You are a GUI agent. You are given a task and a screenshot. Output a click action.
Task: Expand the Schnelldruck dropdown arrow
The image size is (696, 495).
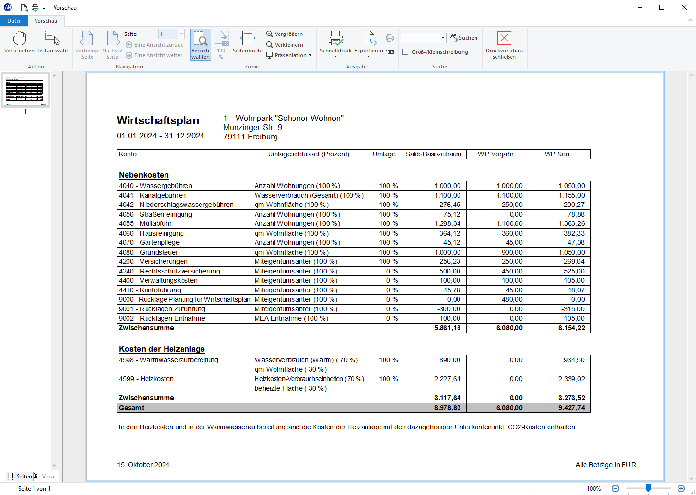(335, 57)
